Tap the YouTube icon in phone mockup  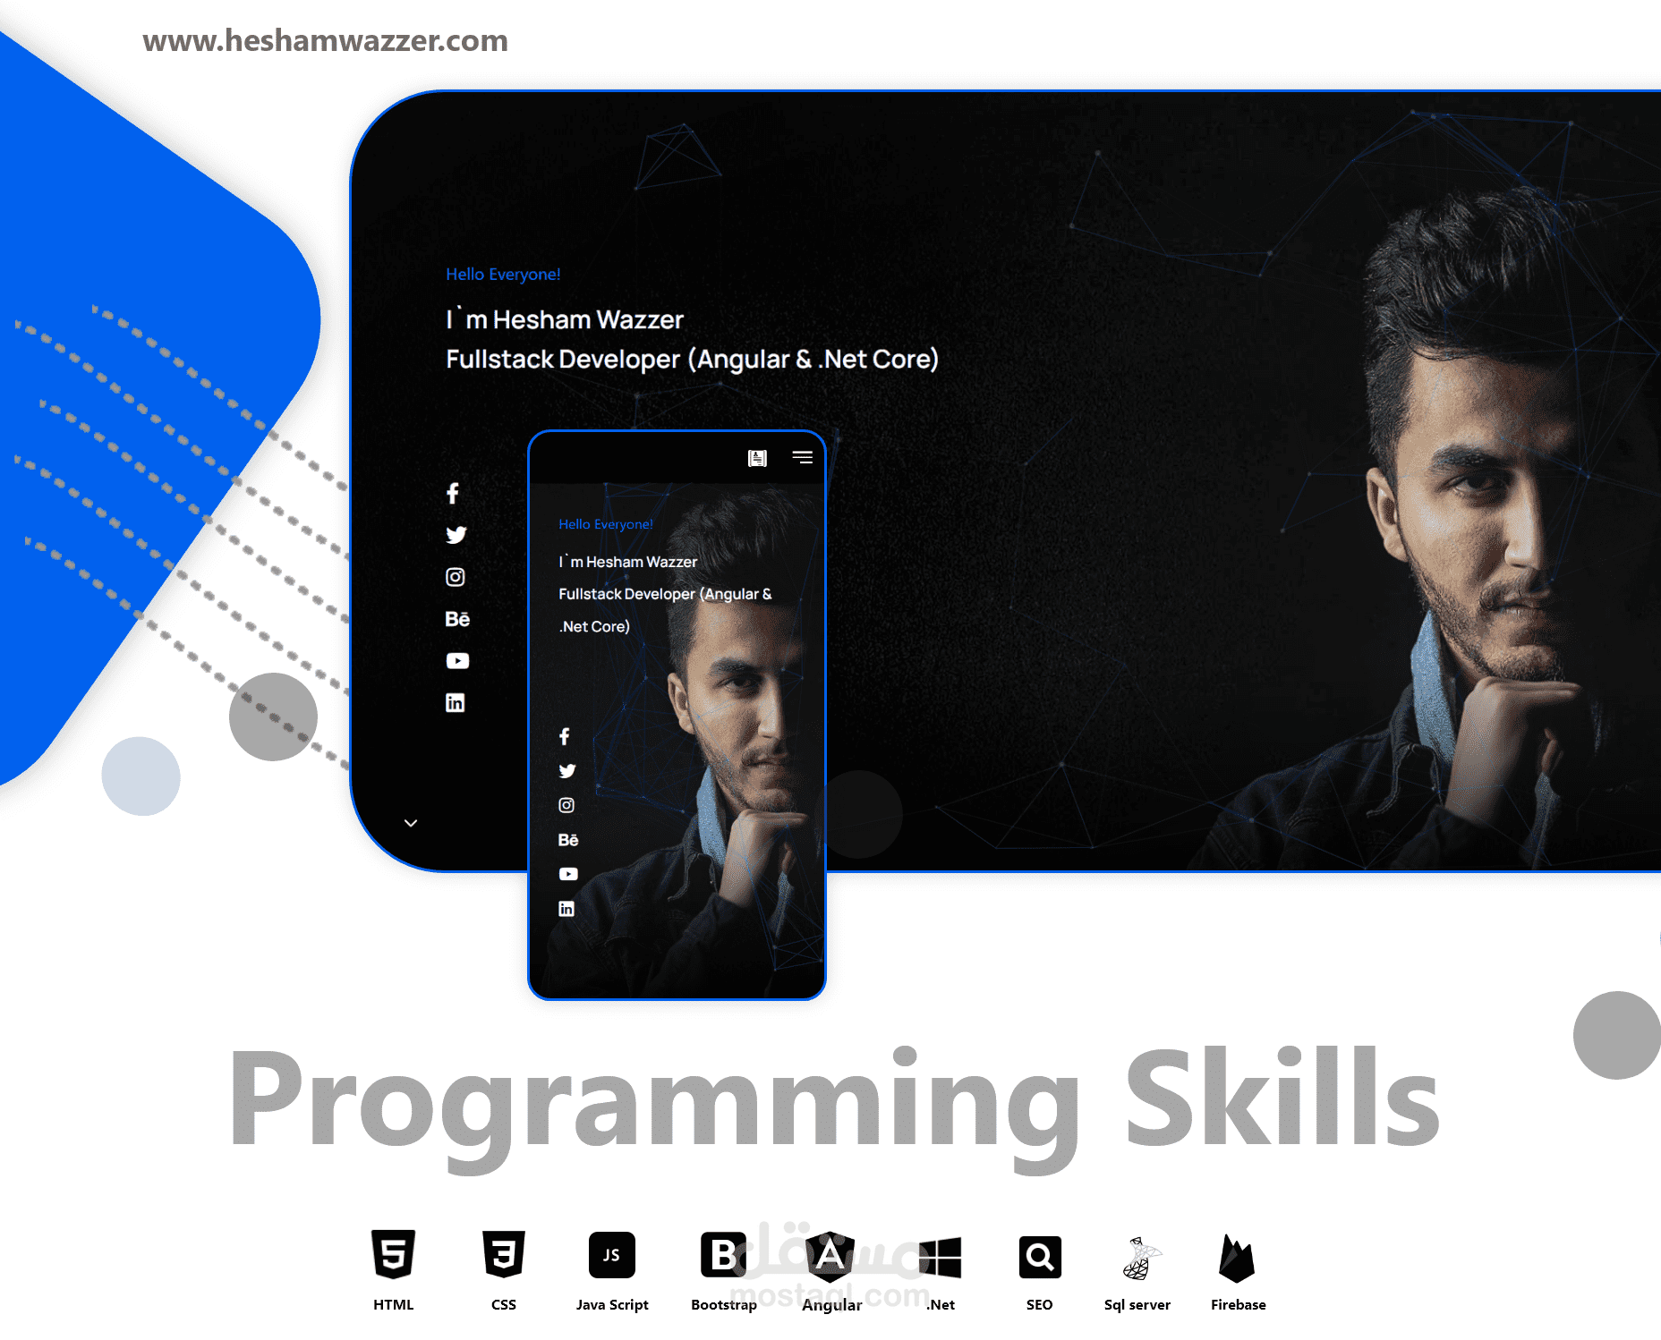coord(568,874)
